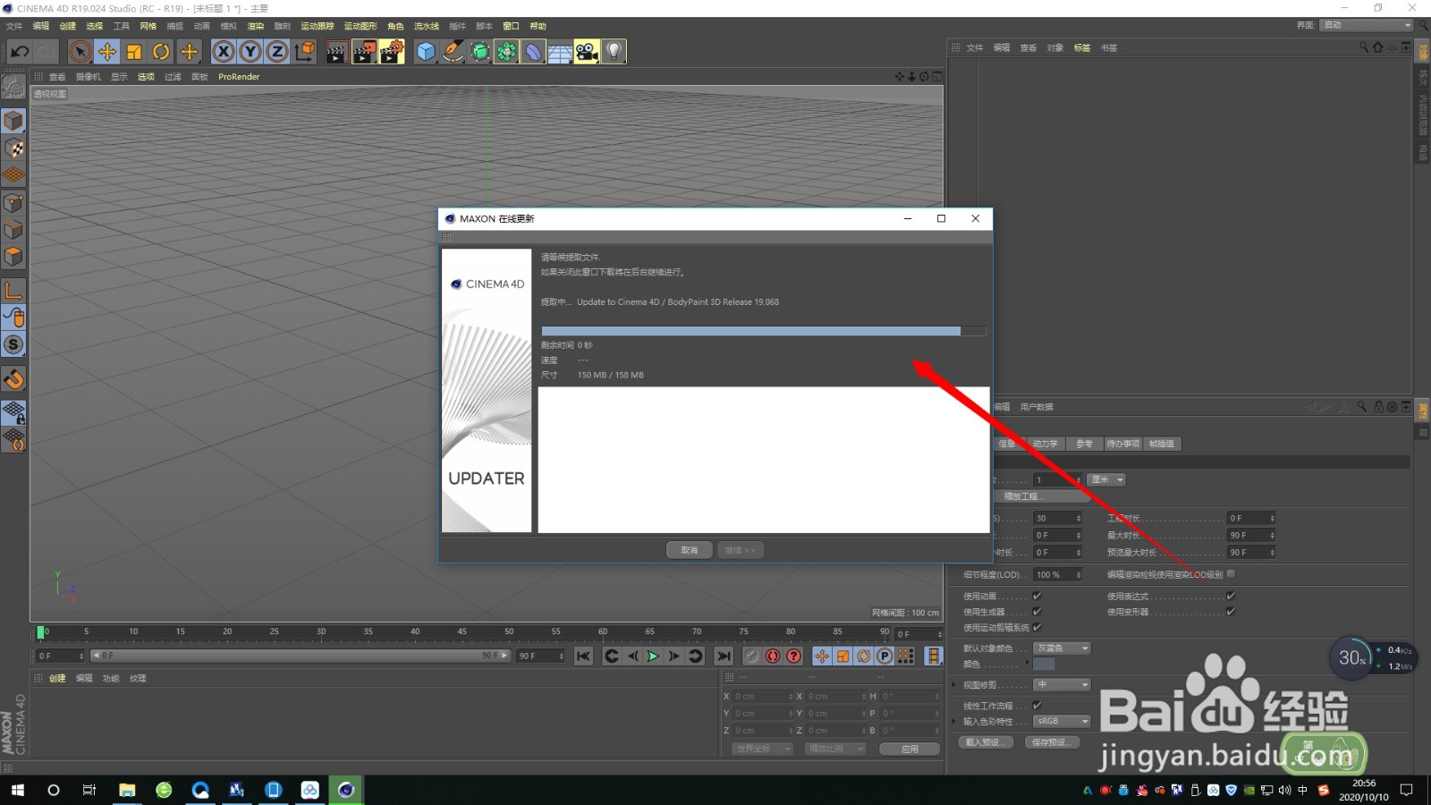This screenshot has width=1431, height=805.
Task: Open sRGB input color profile dropdown
Action: (x=1062, y=721)
